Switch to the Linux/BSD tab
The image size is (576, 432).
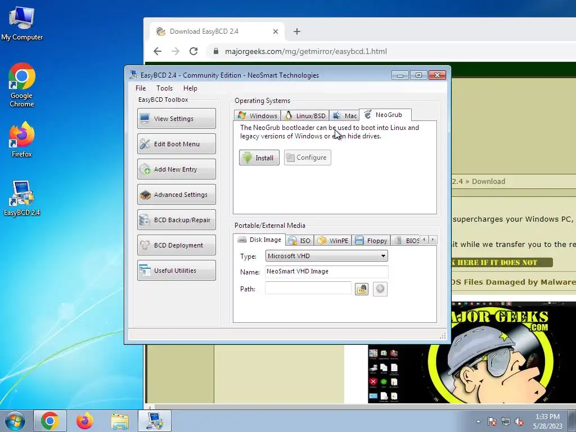pyautogui.click(x=305, y=116)
